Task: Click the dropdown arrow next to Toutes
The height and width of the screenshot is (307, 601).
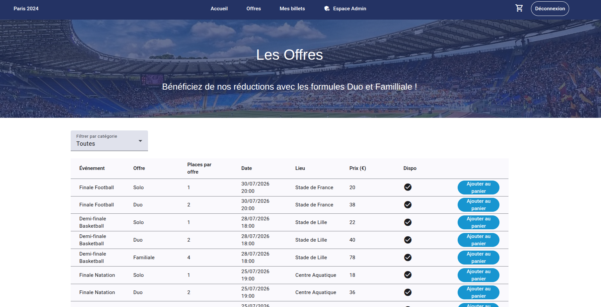Action: click(x=140, y=141)
